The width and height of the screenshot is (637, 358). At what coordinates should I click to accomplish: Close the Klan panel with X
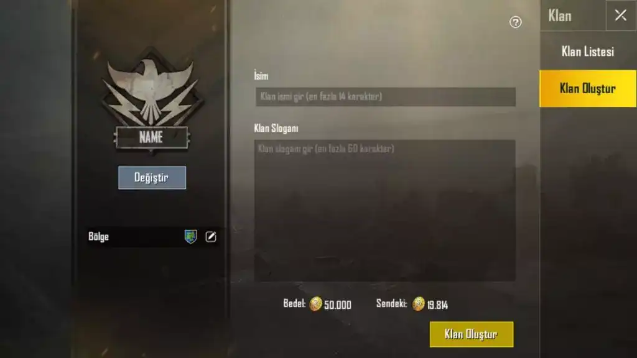pyautogui.click(x=620, y=16)
